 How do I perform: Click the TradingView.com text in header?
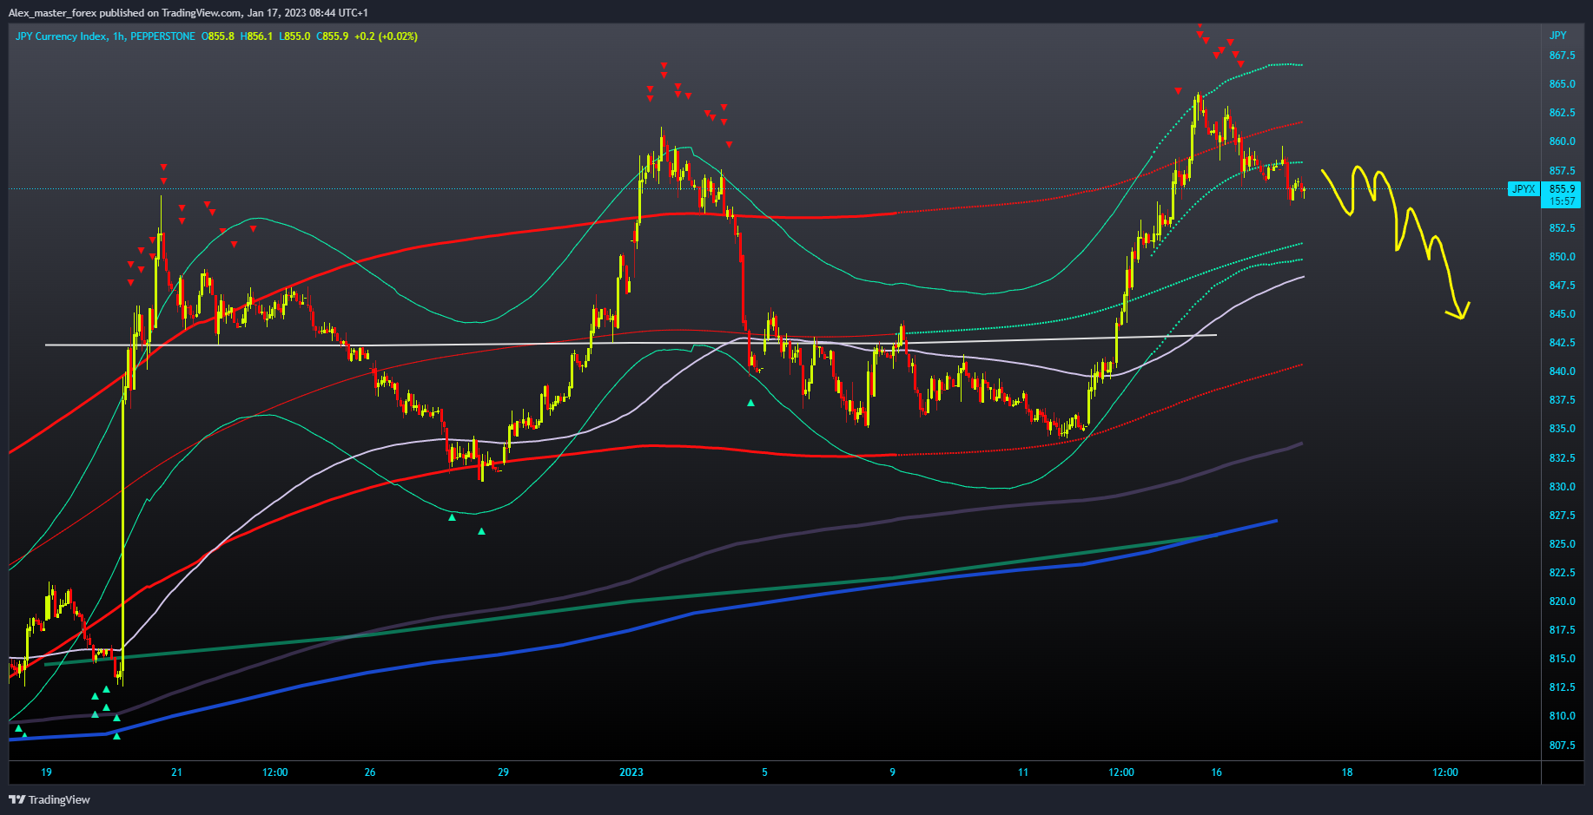pyautogui.click(x=202, y=13)
